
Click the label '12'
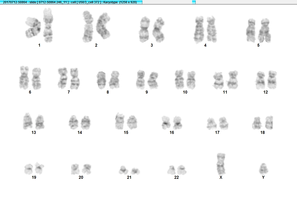point(265,92)
